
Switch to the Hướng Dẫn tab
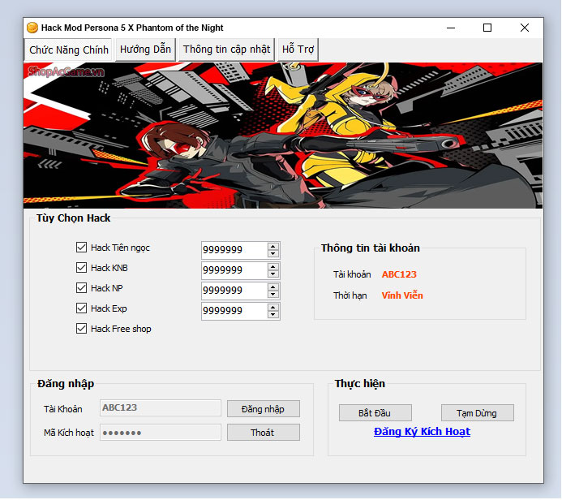coord(145,50)
